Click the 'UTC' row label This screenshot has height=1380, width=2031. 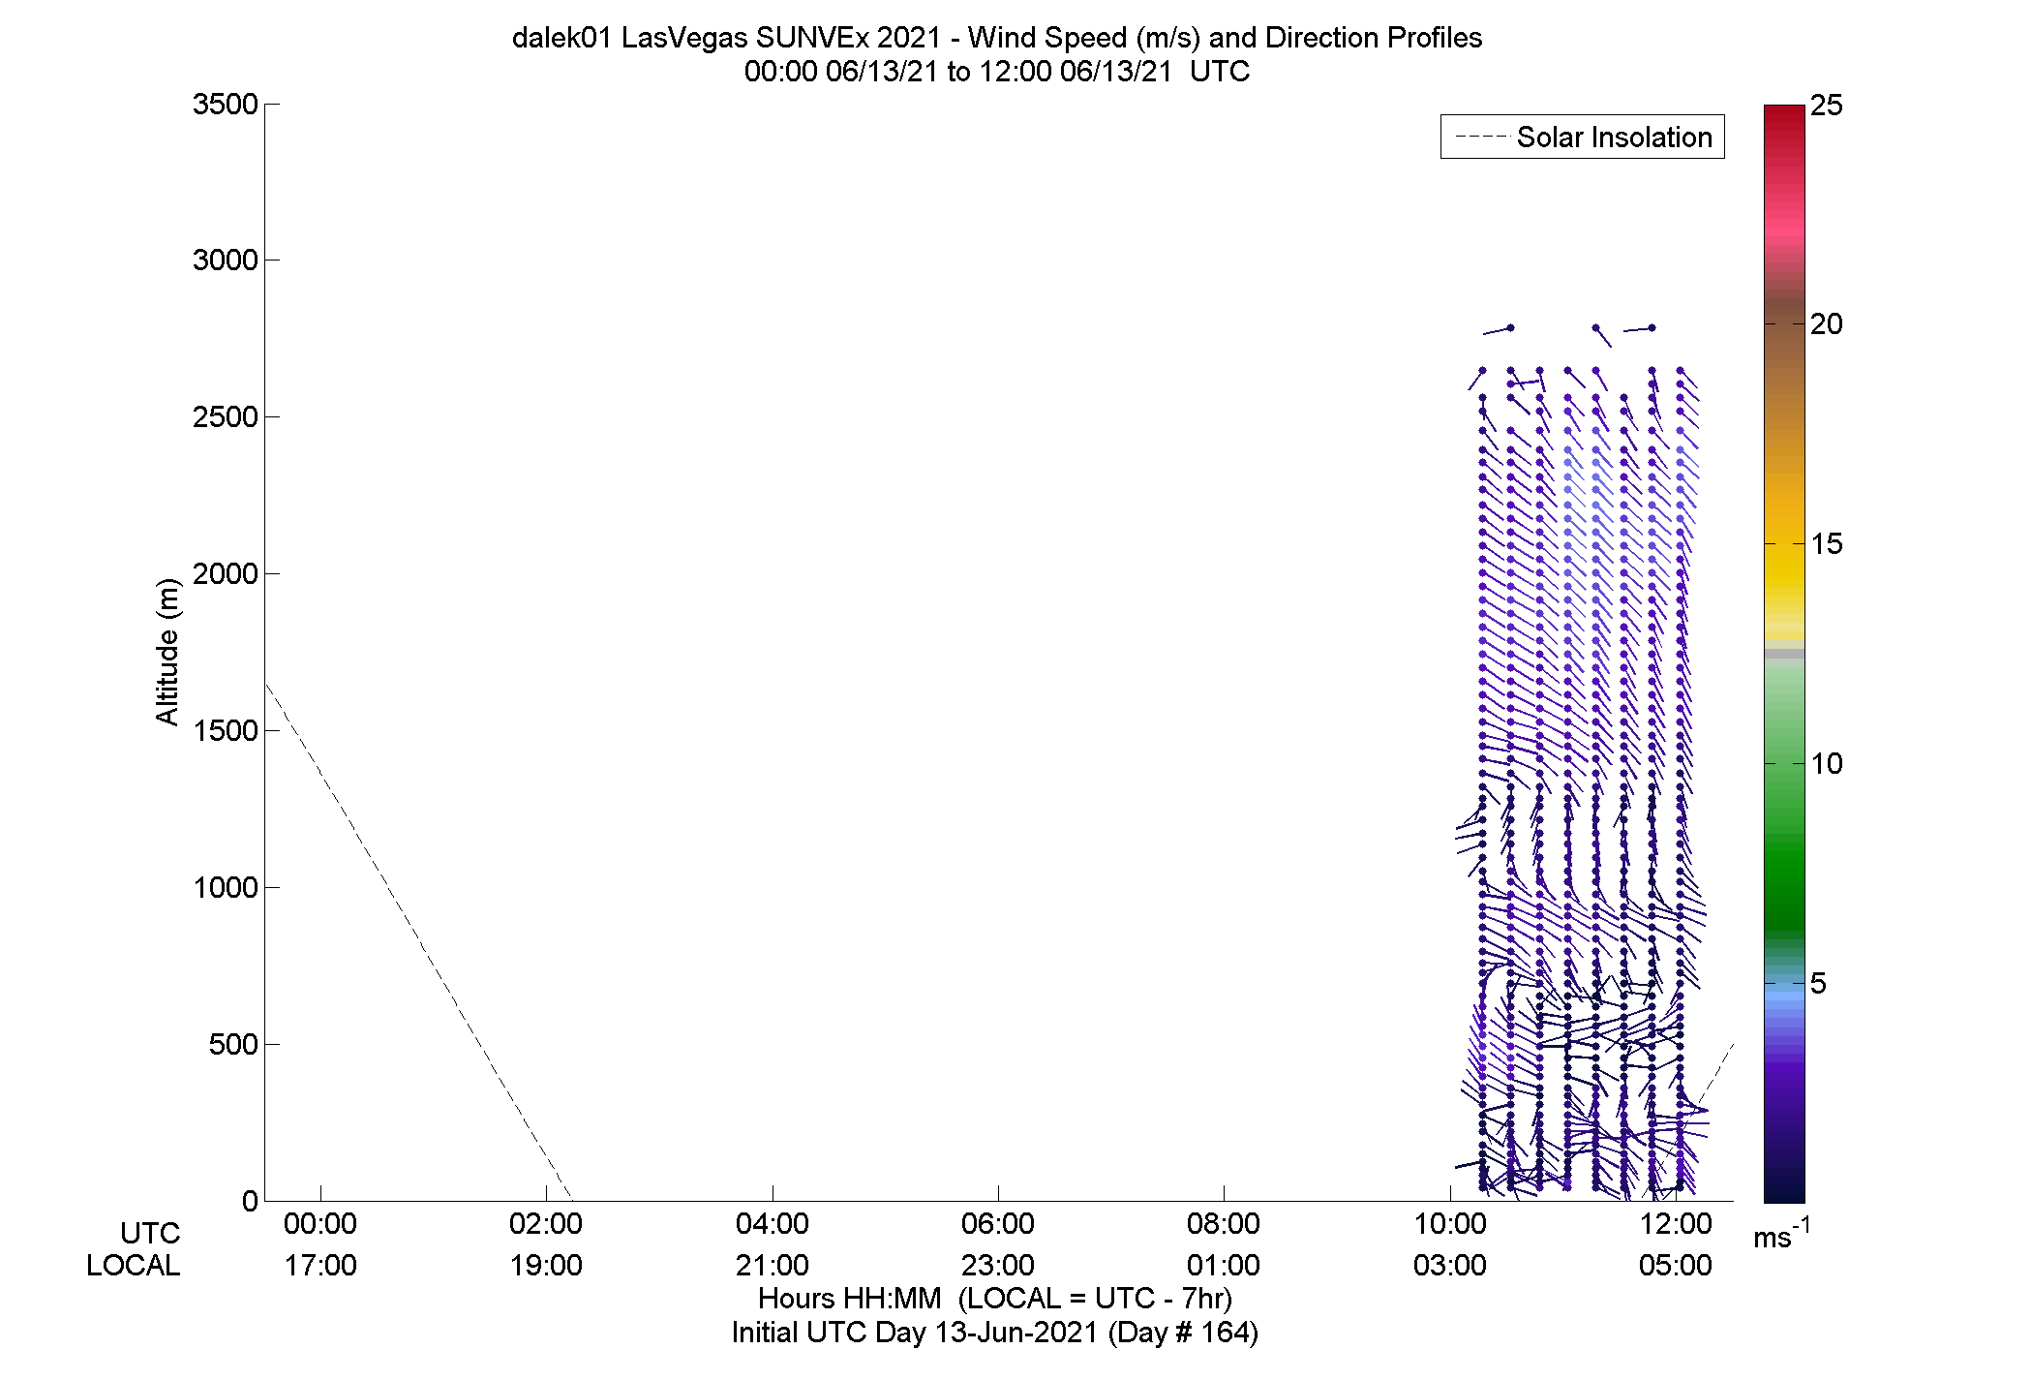(150, 1234)
